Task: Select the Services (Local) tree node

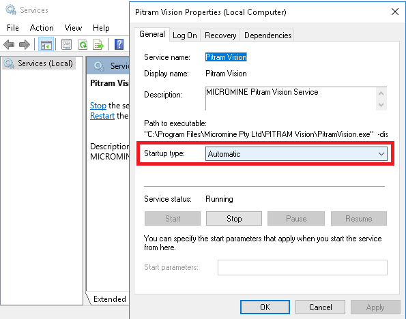Action: [x=39, y=63]
